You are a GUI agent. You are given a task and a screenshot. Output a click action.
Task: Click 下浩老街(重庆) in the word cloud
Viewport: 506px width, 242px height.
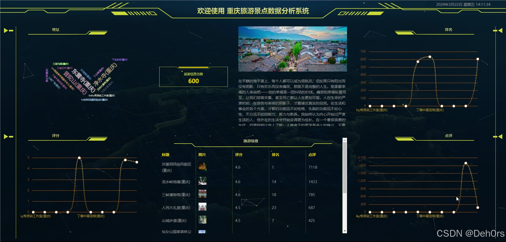pos(119,60)
